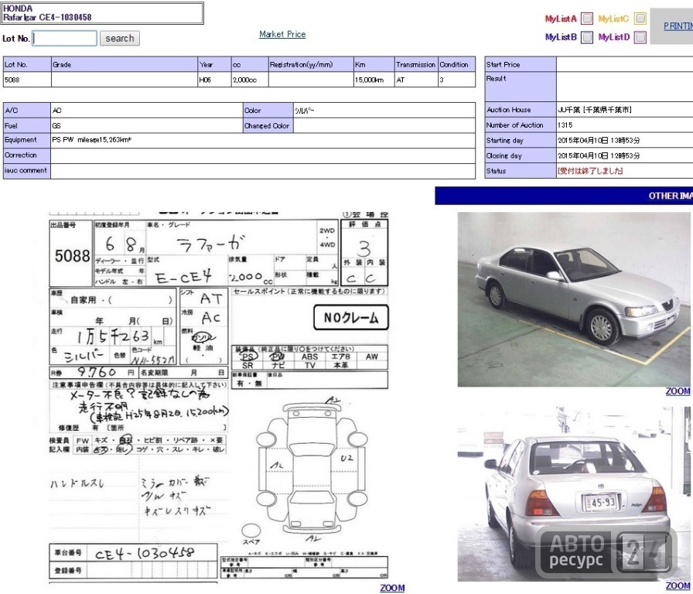Select red status text 受付は終了しました
693x594 pixels.
pos(590,171)
